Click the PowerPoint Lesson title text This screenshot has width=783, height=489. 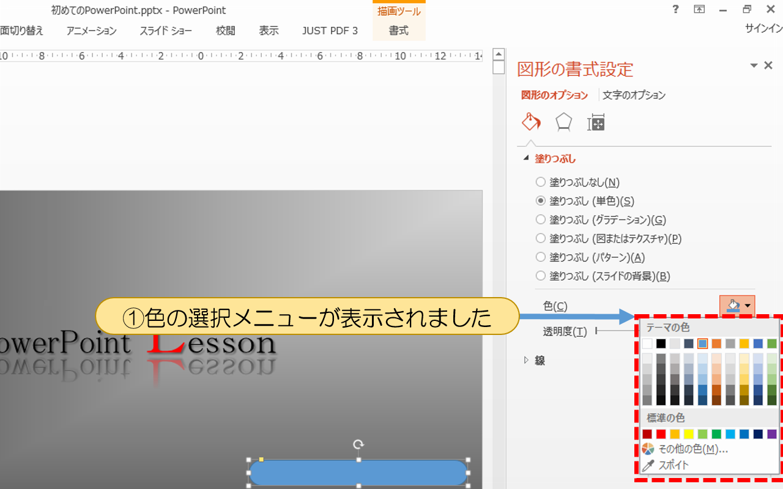138,342
